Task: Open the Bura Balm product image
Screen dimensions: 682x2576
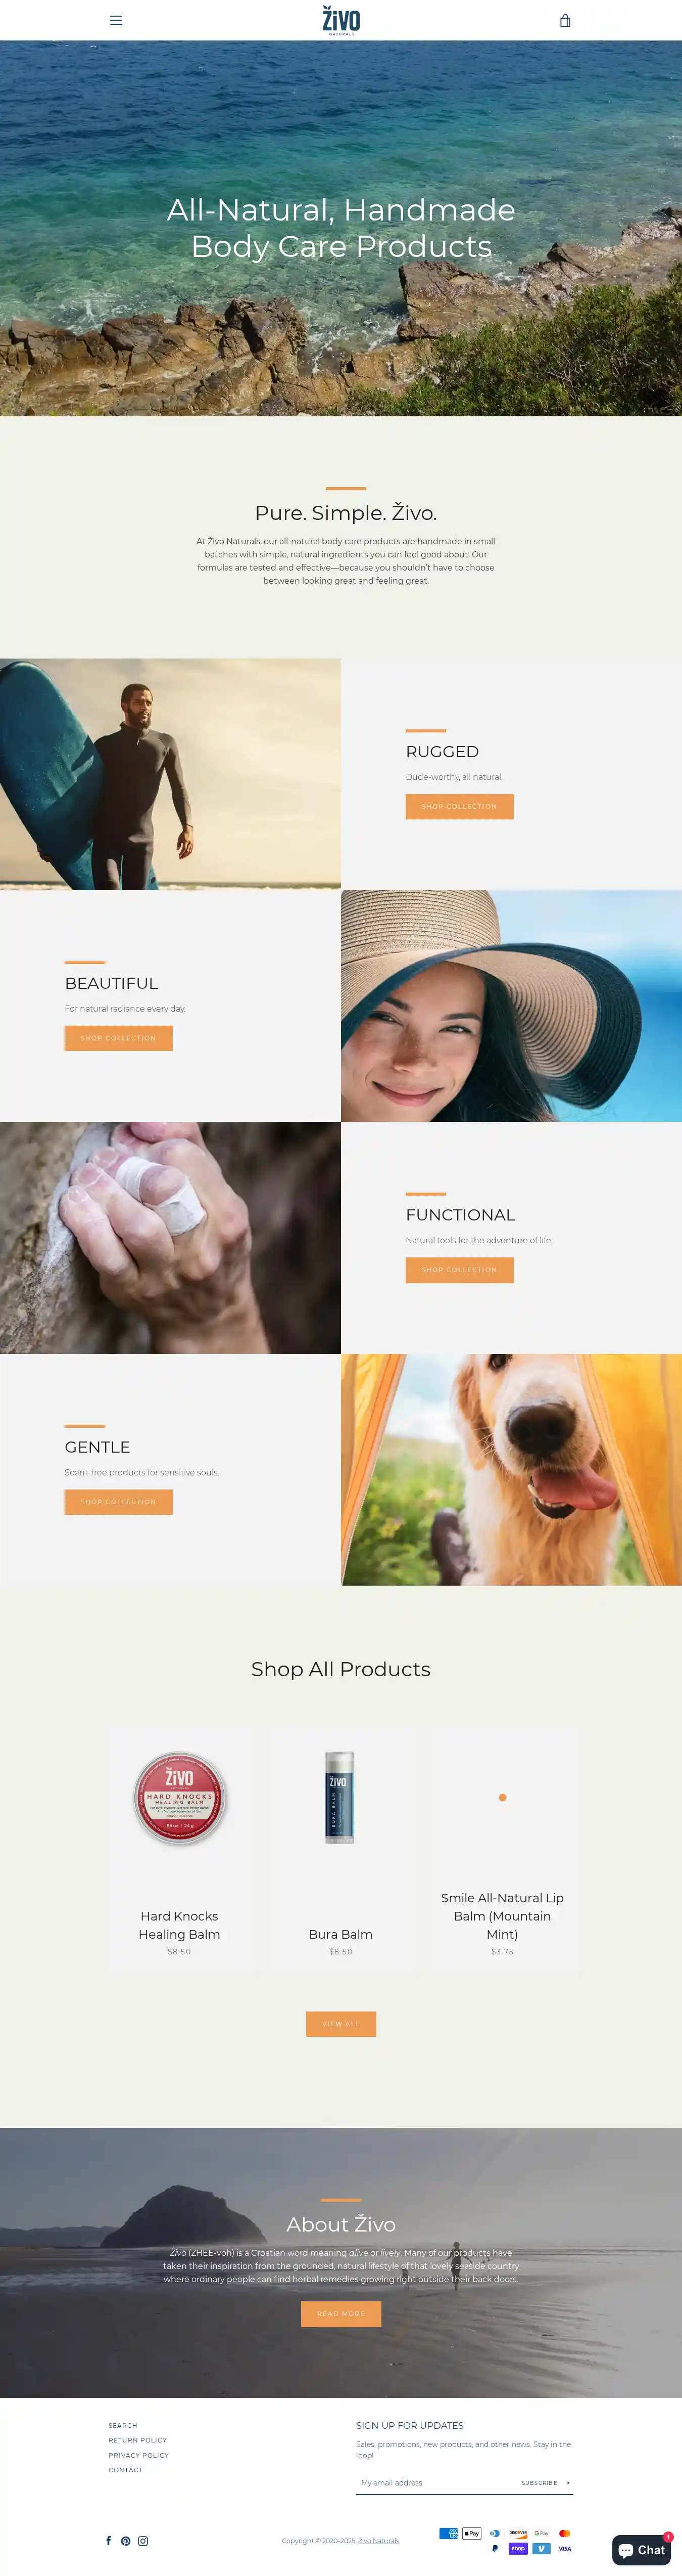Action: (x=340, y=1797)
